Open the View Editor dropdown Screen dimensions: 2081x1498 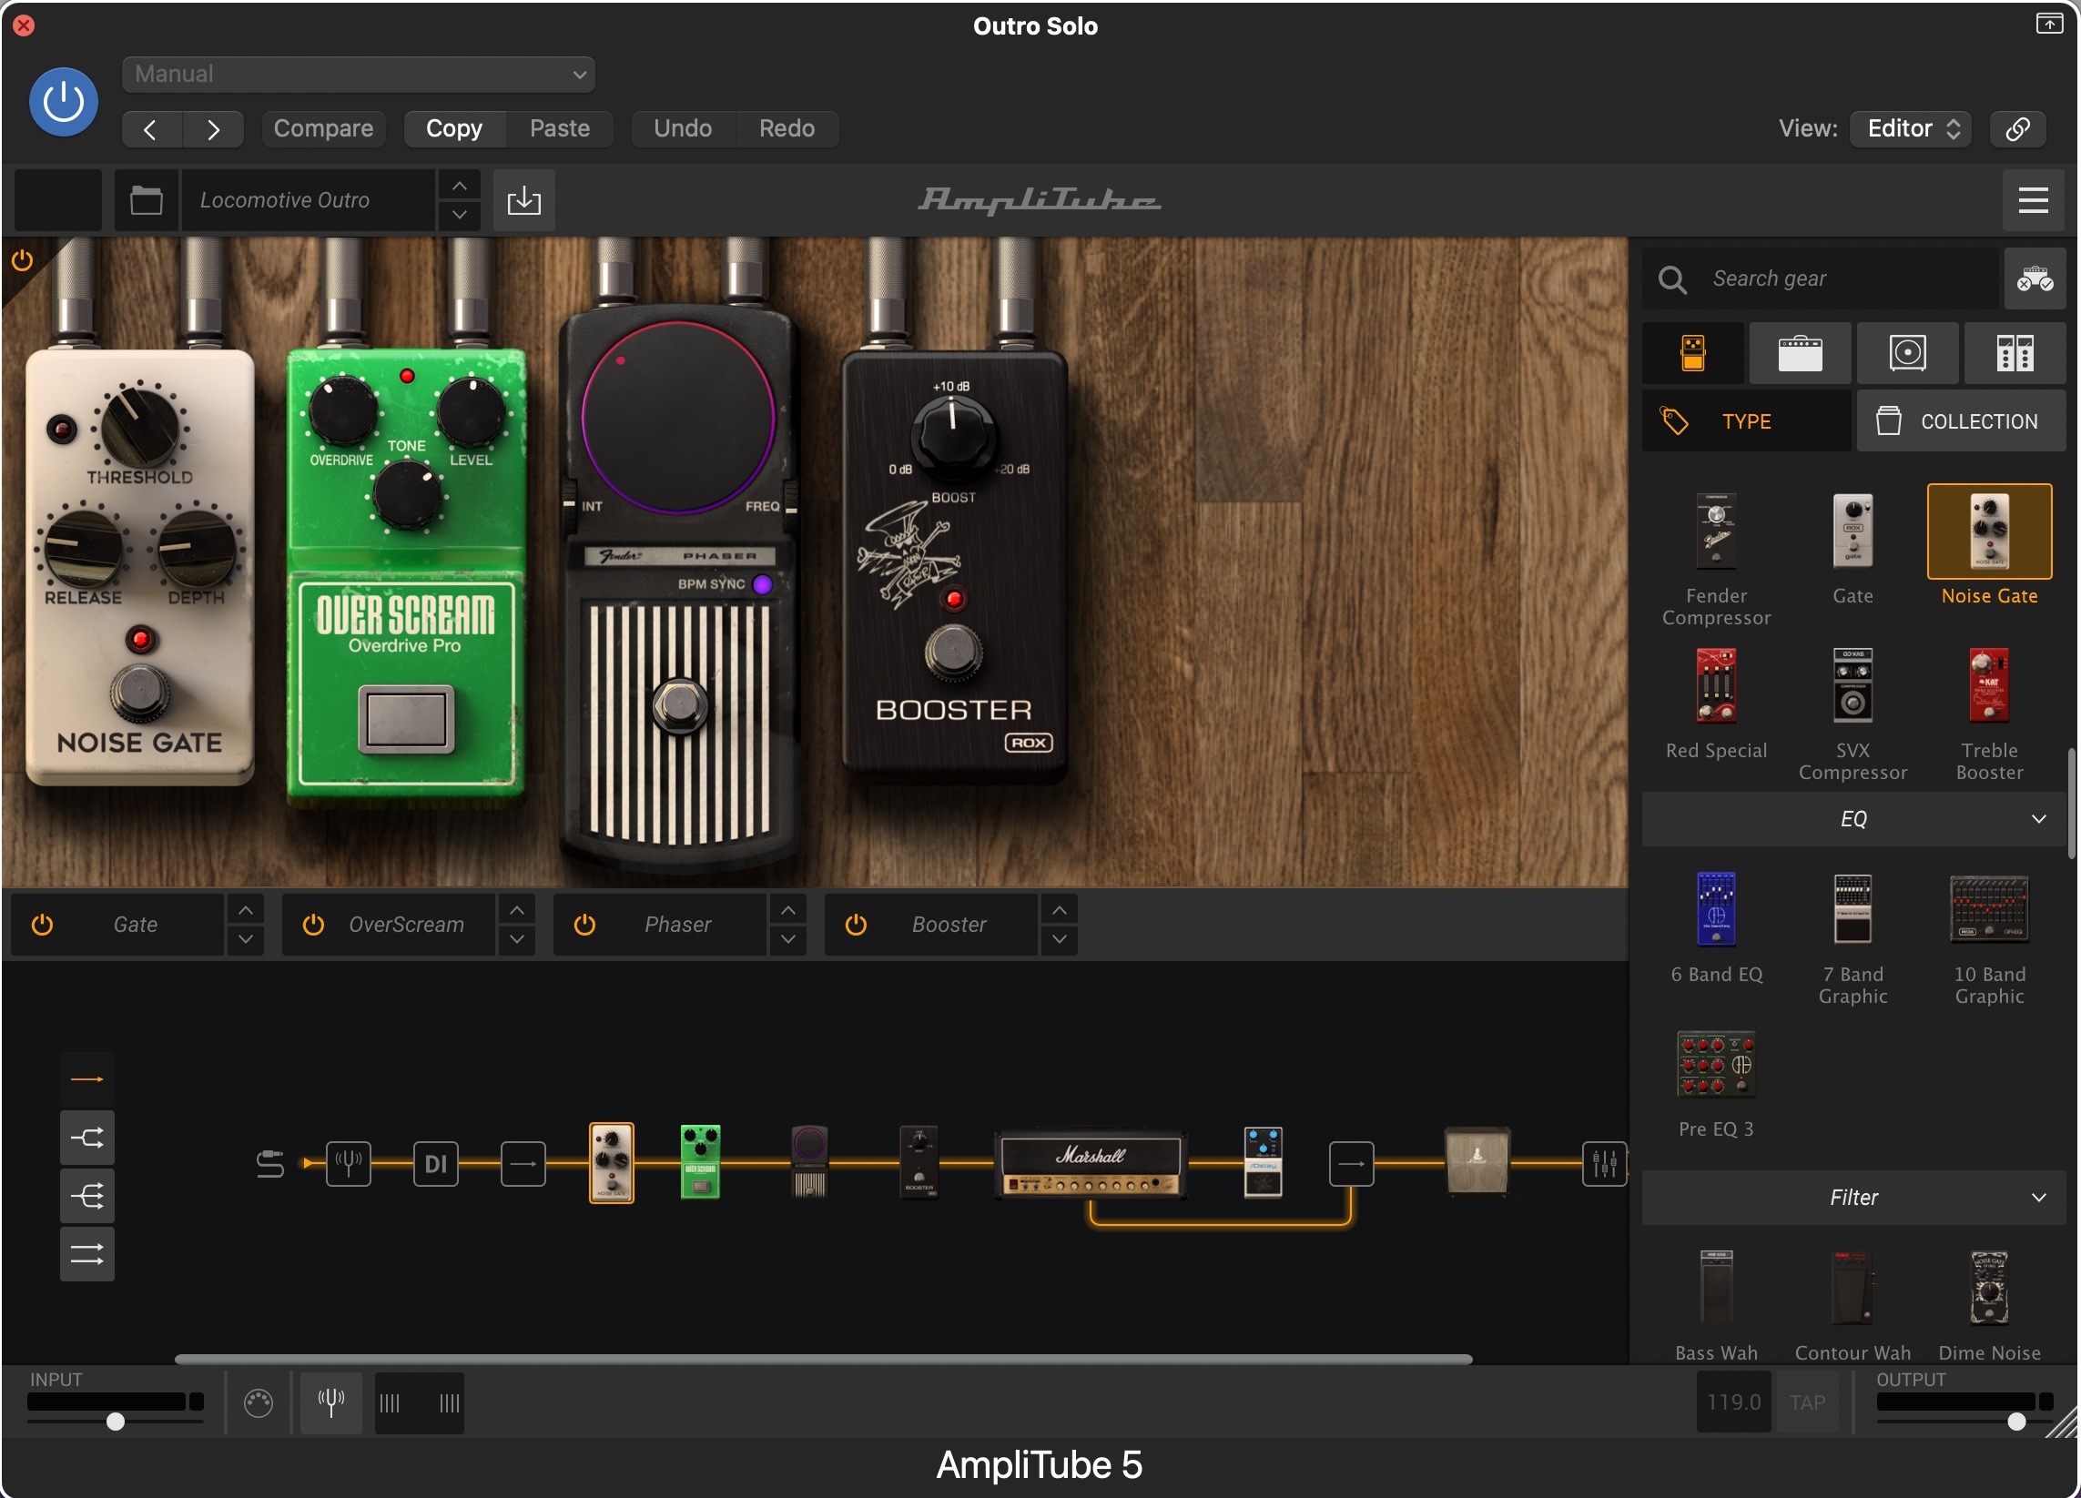(x=1911, y=128)
